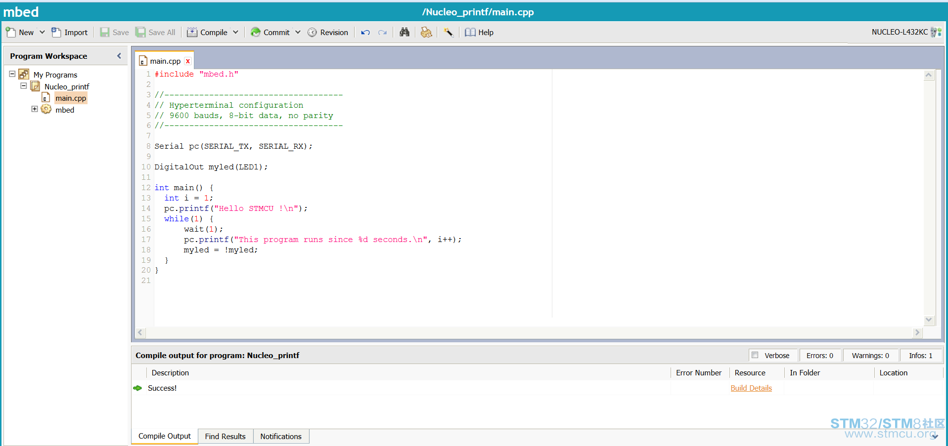
Task: Click the #include "mbed.h" line
Action: [196, 74]
